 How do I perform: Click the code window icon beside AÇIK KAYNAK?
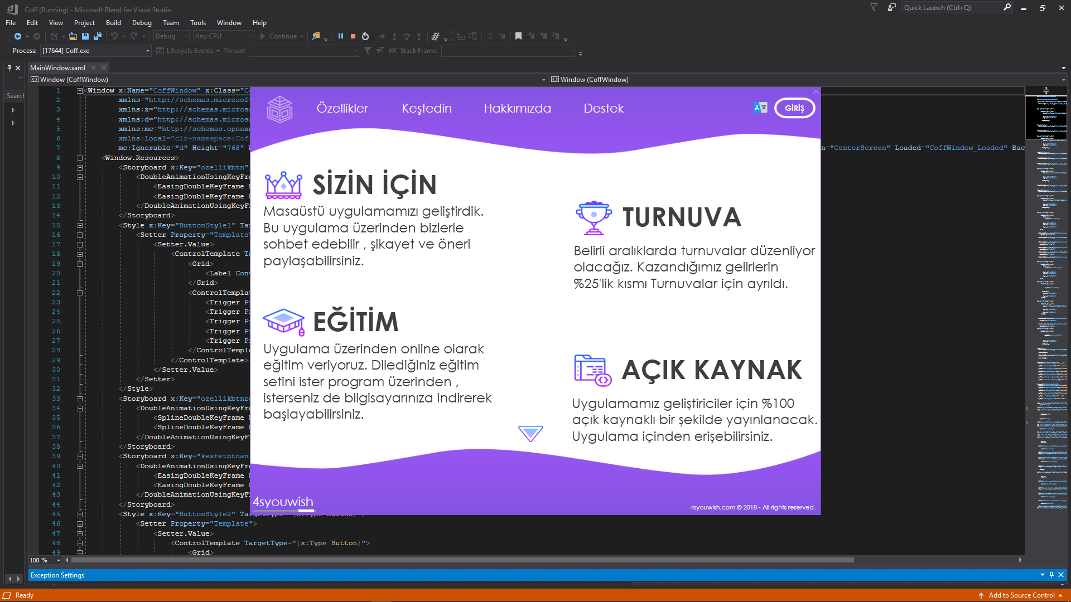pyautogui.click(x=593, y=371)
